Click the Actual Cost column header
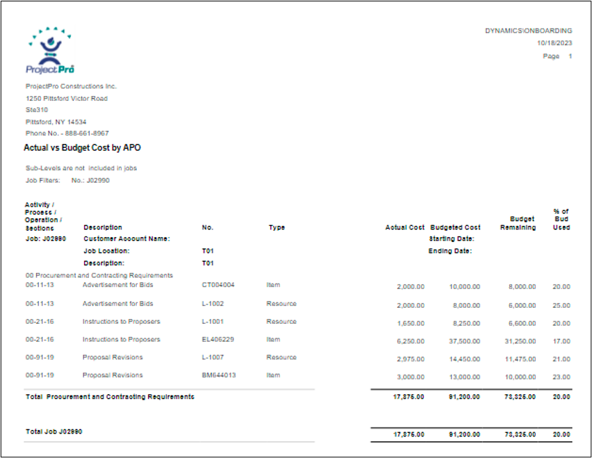Image resolution: width=592 pixels, height=458 pixels. [x=404, y=228]
